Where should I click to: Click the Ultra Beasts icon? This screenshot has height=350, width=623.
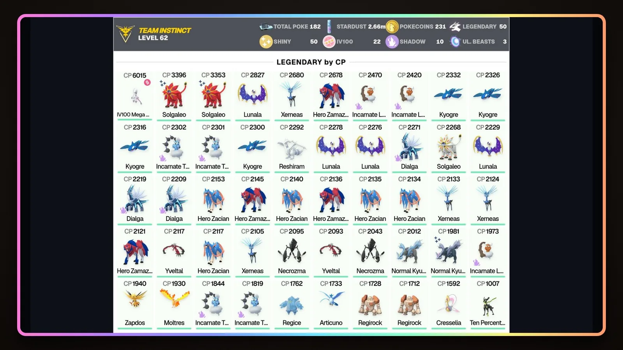455,42
